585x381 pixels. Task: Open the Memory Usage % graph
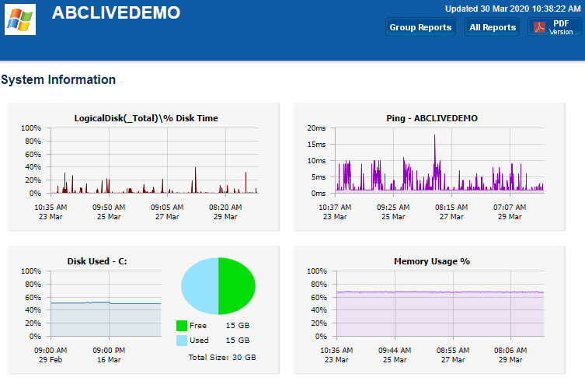pyautogui.click(x=440, y=304)
